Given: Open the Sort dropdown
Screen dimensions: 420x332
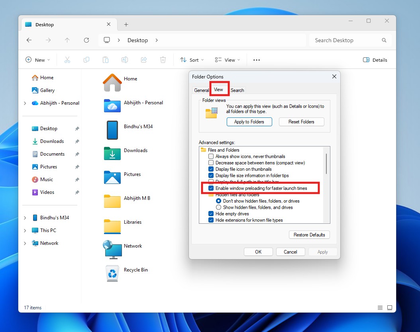Looking at the screenshot, I should [192, 60].
